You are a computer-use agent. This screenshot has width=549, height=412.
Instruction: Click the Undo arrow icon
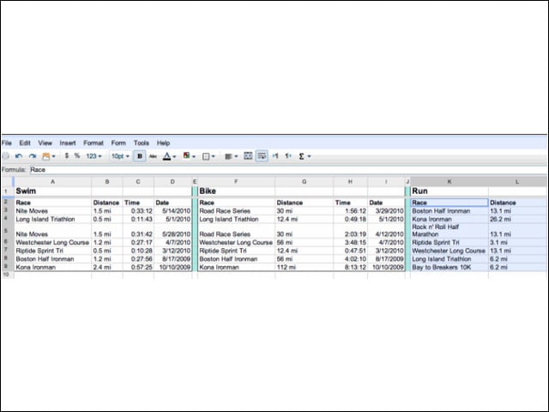pos(19,156)
